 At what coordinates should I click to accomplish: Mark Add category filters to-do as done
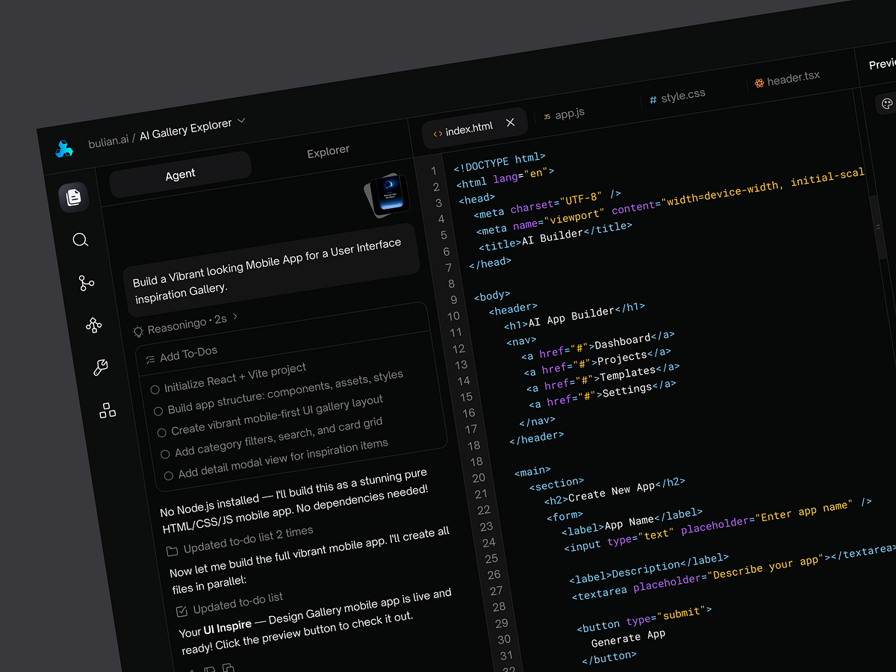tap(166, 453)
